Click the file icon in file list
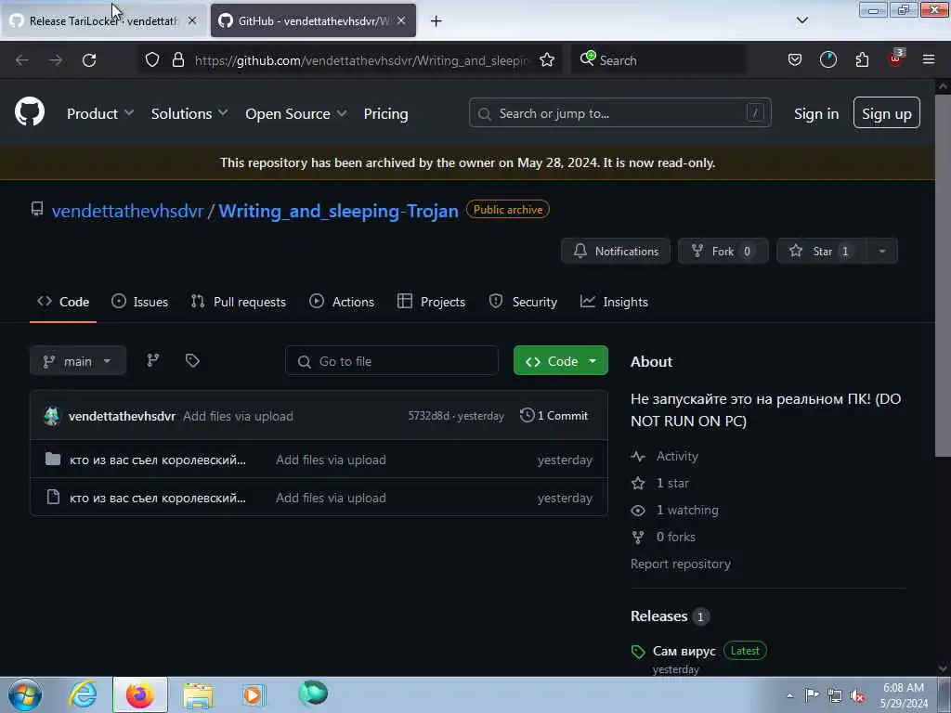 pyautogui.click(x=53, y=498)
